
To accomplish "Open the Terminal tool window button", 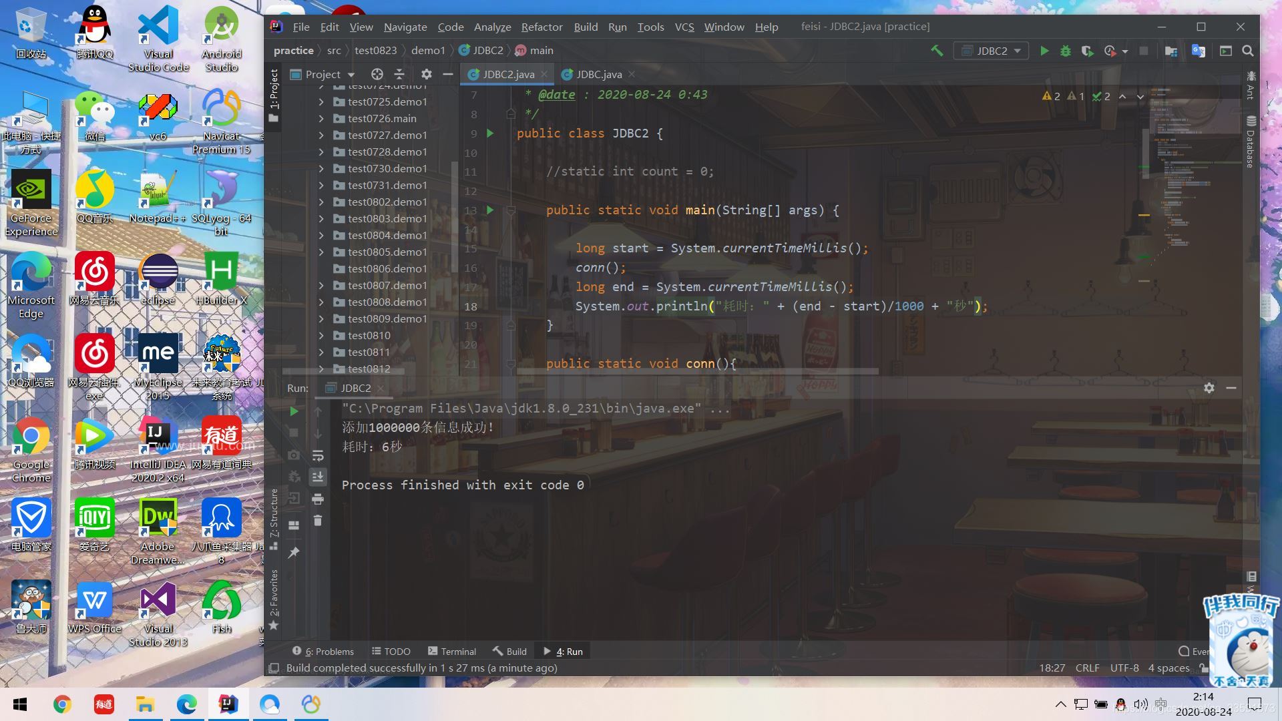I will pyautogui.click(x=452, y=652).
